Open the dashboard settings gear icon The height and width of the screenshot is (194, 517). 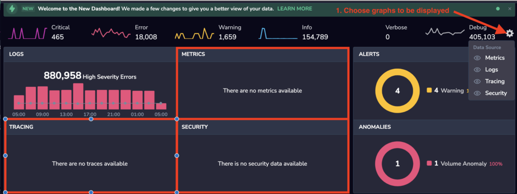[510, 33]
